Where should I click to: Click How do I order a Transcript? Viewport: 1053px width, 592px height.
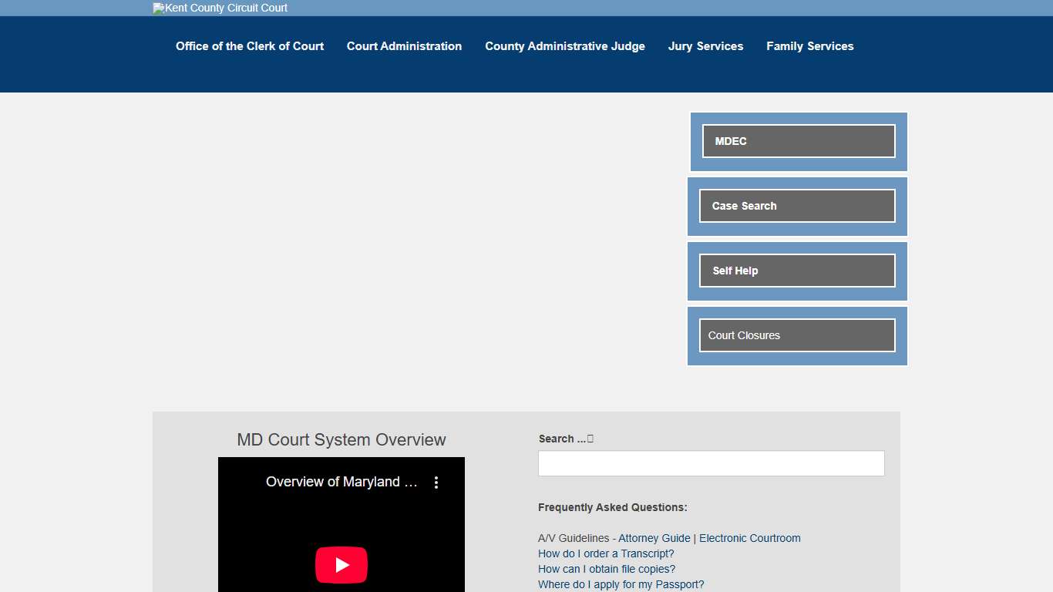coord(606,553)
